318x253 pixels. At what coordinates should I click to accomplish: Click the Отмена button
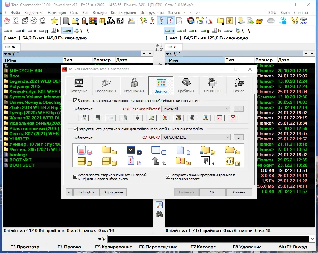tap(239, 192)
